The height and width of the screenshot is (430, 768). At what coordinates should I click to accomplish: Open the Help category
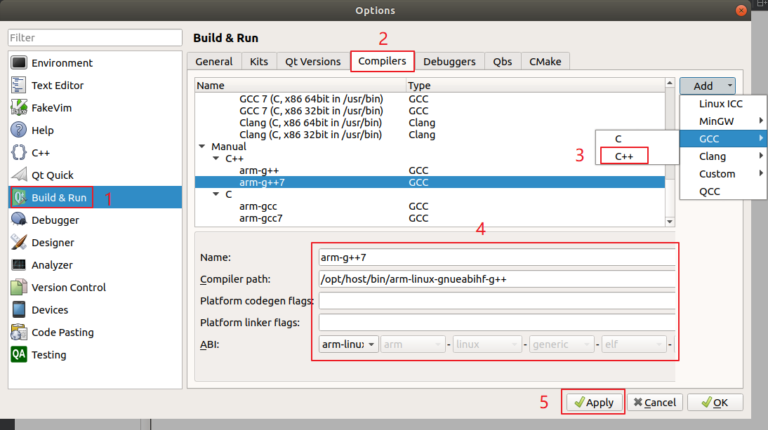(x=95, y=130)
